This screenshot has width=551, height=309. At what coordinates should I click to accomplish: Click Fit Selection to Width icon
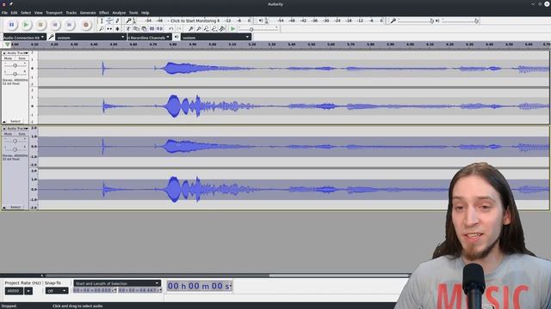[207, 28]
